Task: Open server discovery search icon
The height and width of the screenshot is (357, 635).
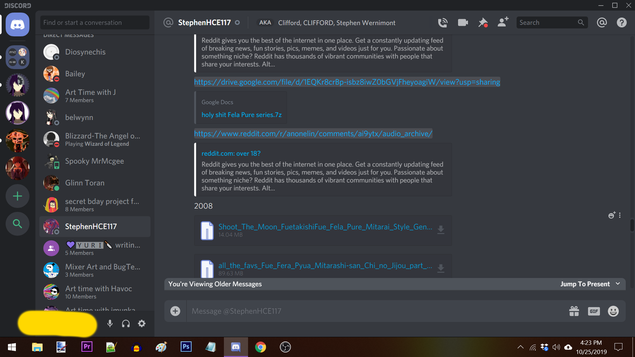Action: pos(17,224)
